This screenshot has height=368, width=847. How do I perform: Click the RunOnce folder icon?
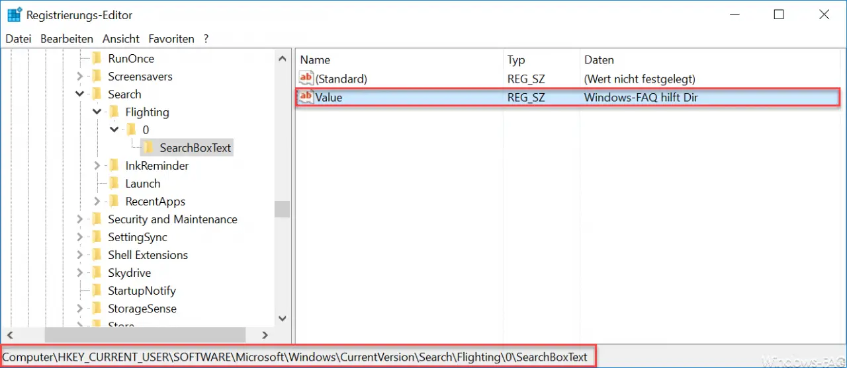click(97, 59)
